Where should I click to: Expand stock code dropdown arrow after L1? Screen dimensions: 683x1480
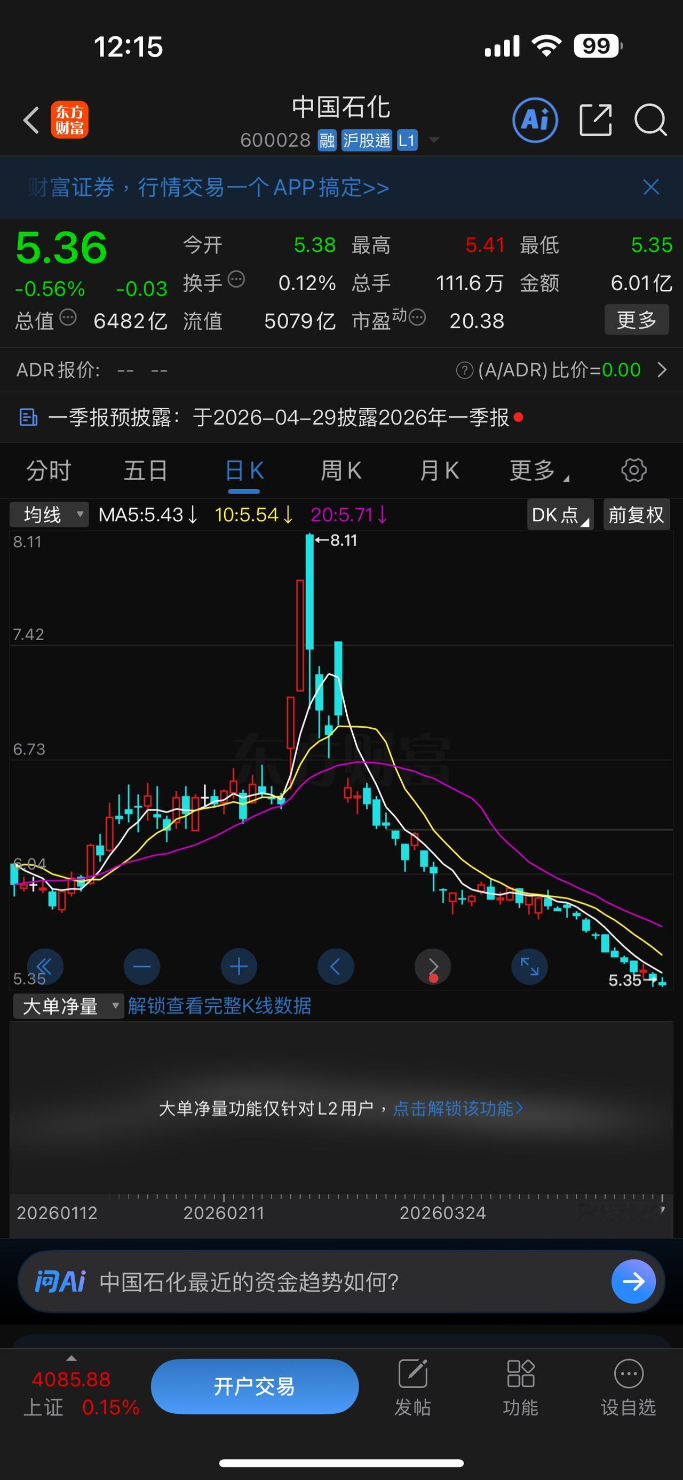[434, 140]
